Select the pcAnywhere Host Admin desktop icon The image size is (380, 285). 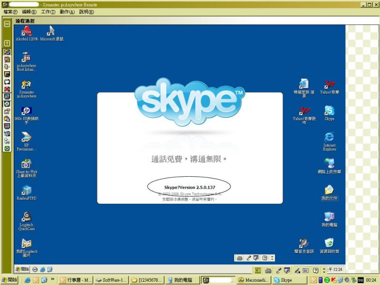coord(27,62)
